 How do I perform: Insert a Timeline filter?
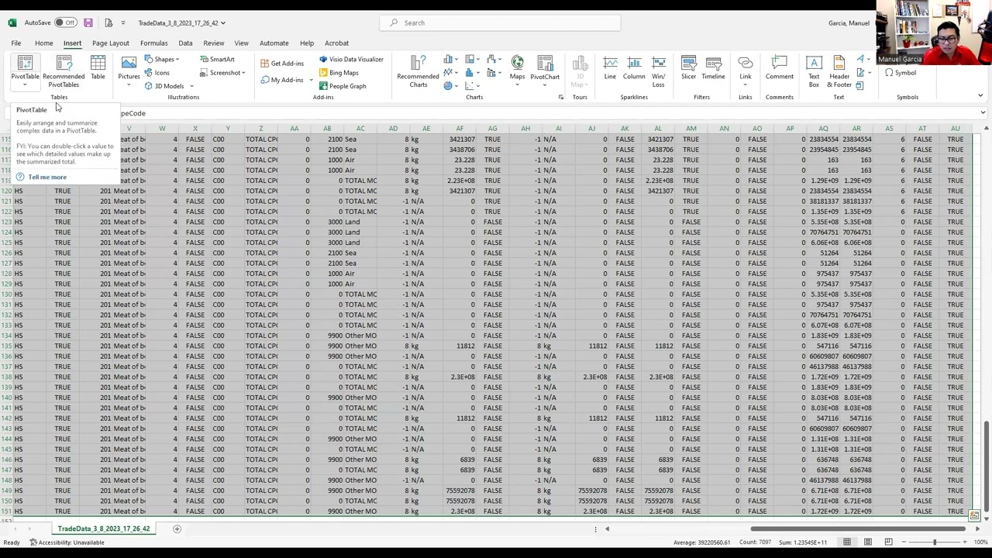click(713, 68)
